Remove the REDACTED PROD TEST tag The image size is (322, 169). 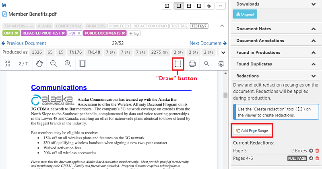tap(63, 33)
